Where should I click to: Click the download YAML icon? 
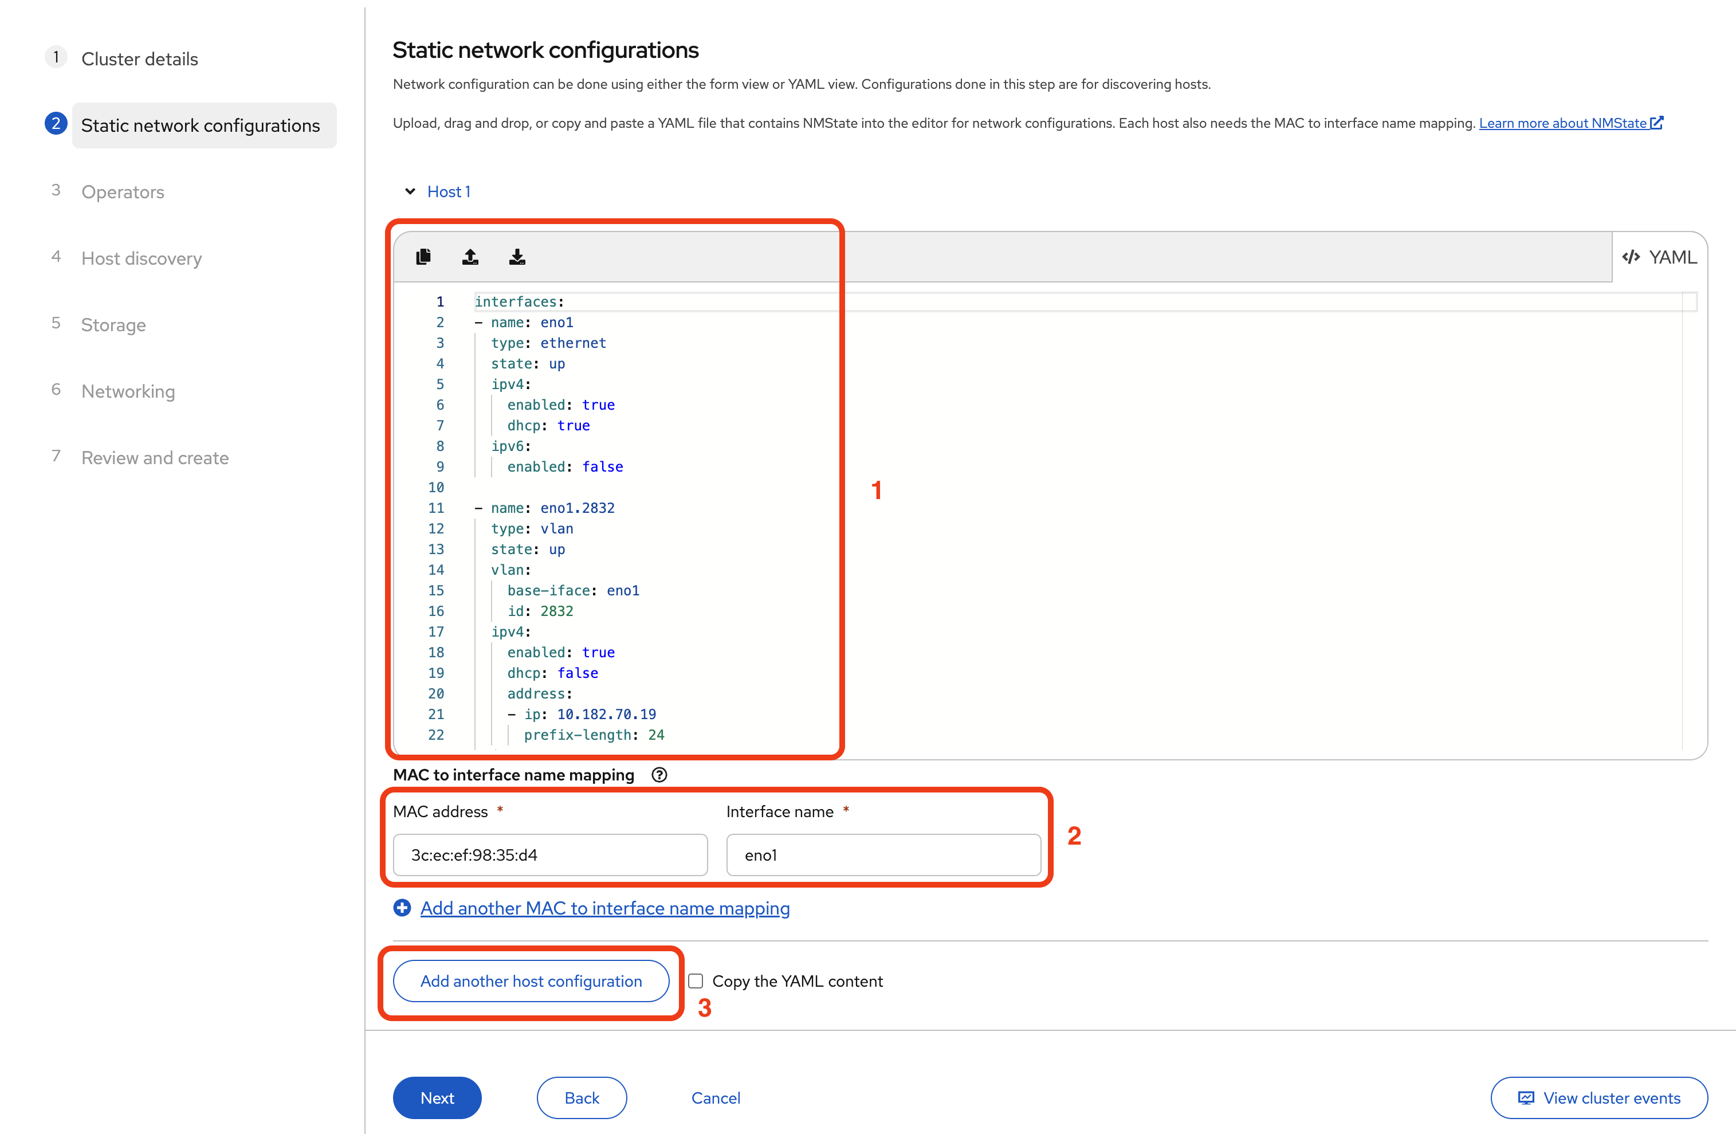click(x=517, y=257)
